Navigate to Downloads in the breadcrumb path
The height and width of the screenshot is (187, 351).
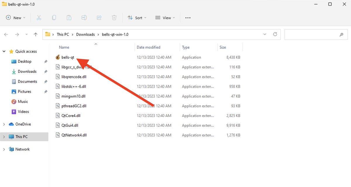pos(85,35)
